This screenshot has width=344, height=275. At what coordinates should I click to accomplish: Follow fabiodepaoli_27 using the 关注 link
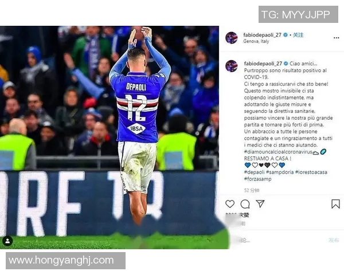298,35
